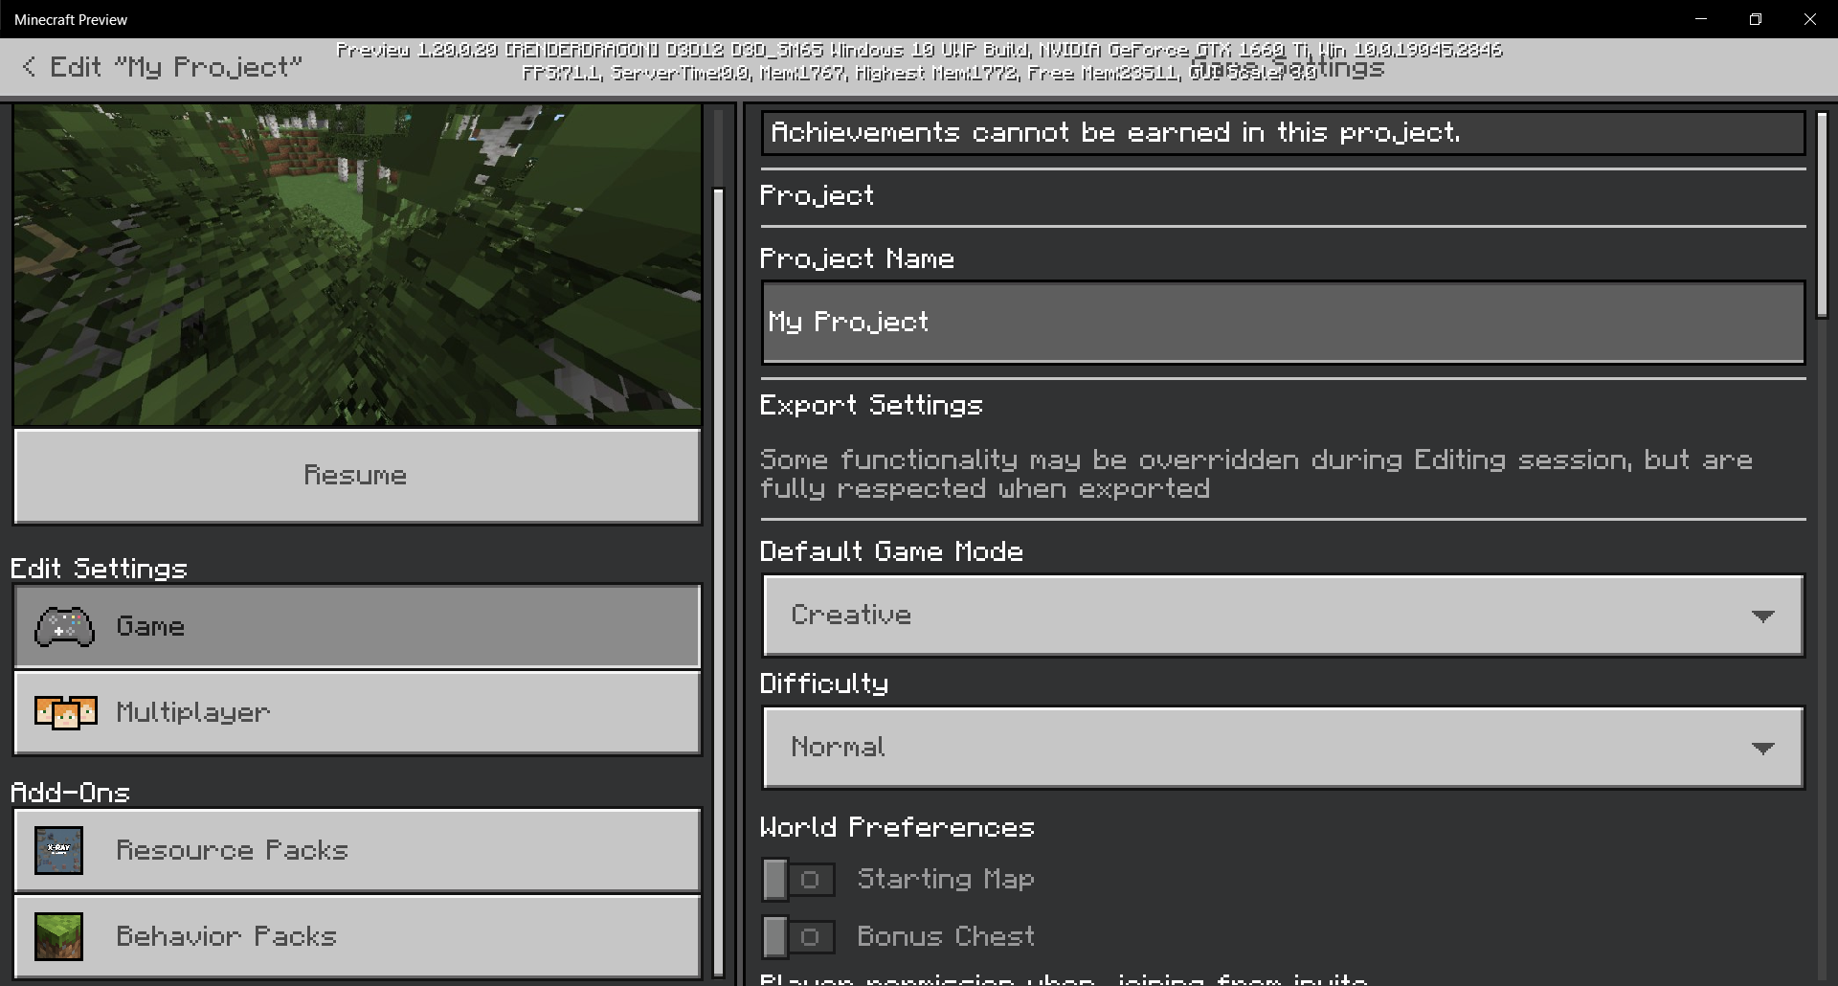Image resolution: width=1838 pixels, height=986 pixels.
Task: Switch to Multiplayer settings
Action: 357,712
